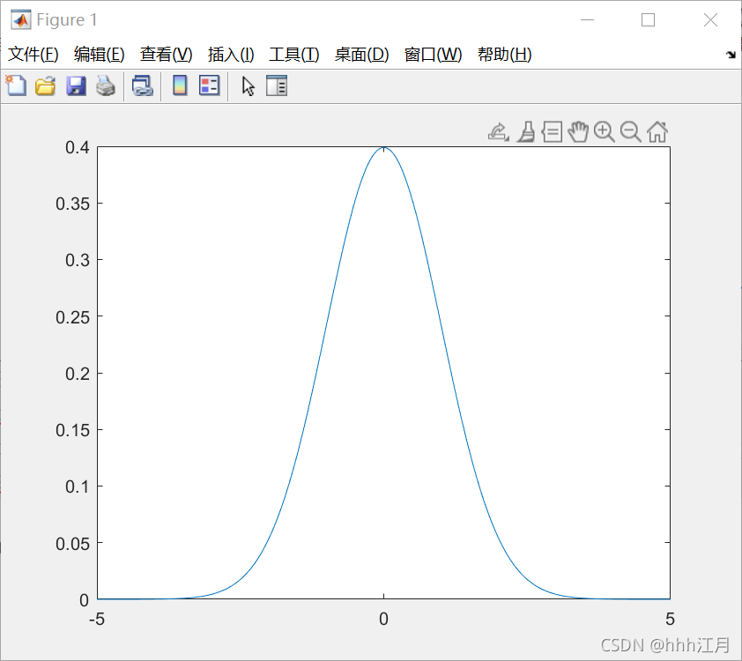Maximize the Figure 1 window
The image size is (742, 661).
[x=649, y=20]
